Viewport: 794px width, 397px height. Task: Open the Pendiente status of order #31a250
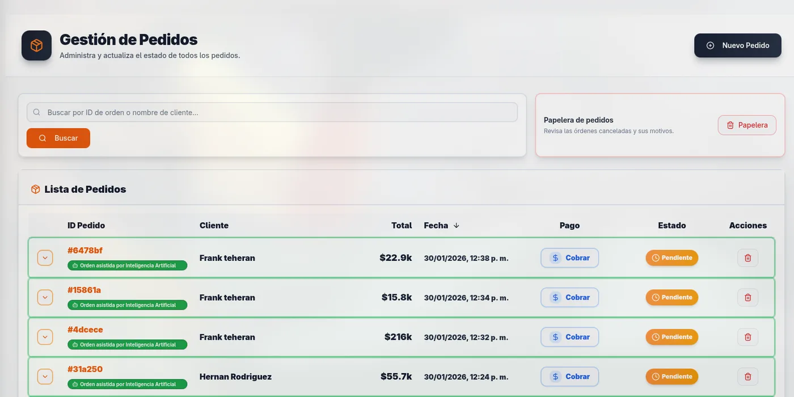[672, 377]
